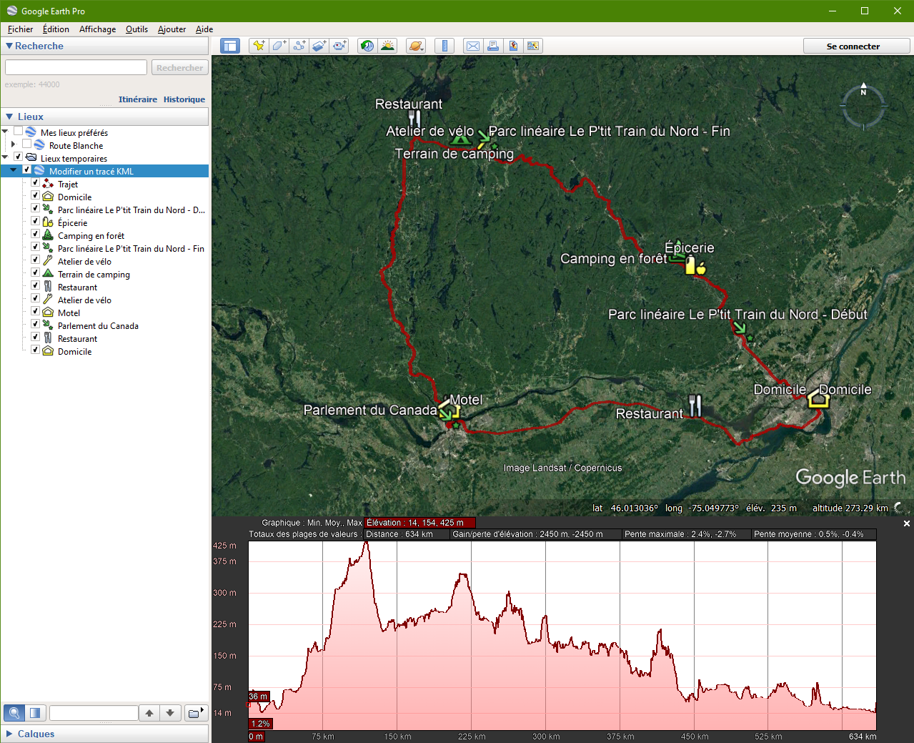Toggle the Parlement du Canada checkbox

click(35, 325)
